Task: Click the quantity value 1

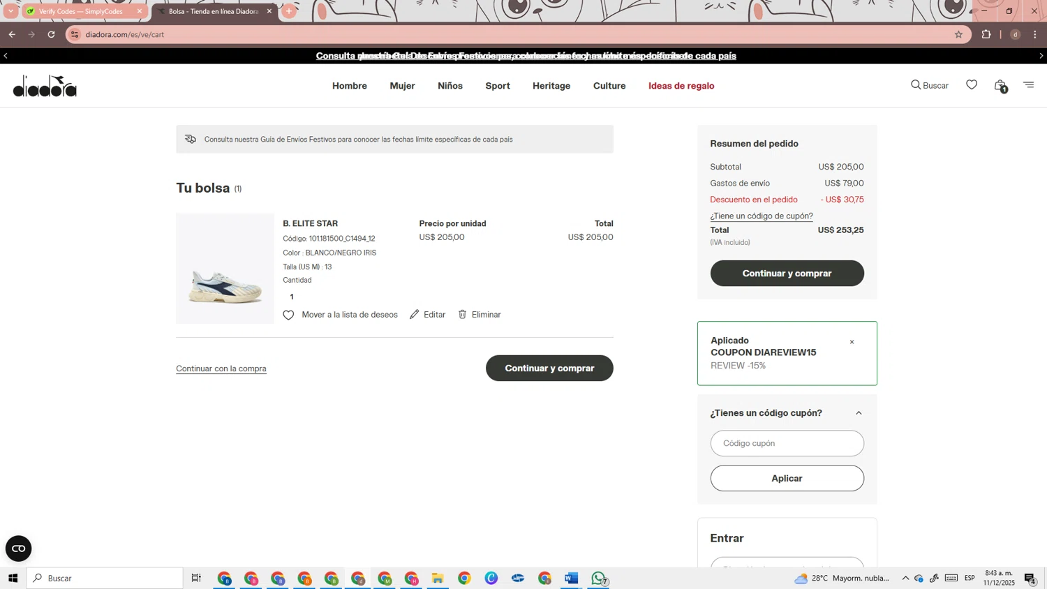Action: point(292,297)
